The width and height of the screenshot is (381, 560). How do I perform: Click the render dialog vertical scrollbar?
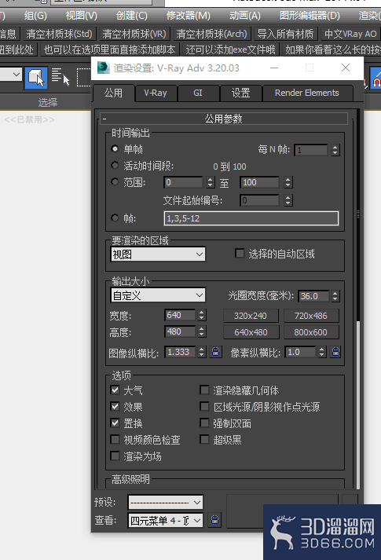[357, 300]
